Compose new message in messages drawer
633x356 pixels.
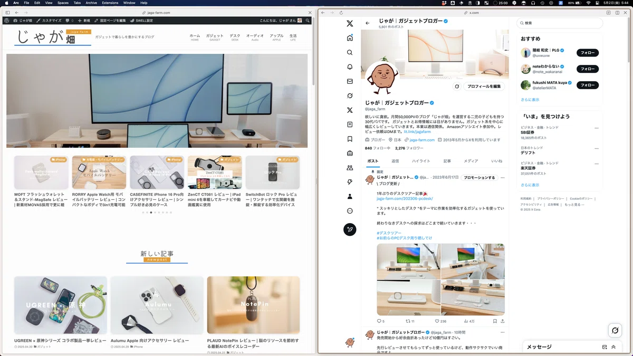[x=605, y=347]
